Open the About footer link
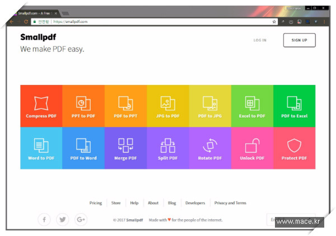This screenshot has height=236, width=336. pos(153,203)
